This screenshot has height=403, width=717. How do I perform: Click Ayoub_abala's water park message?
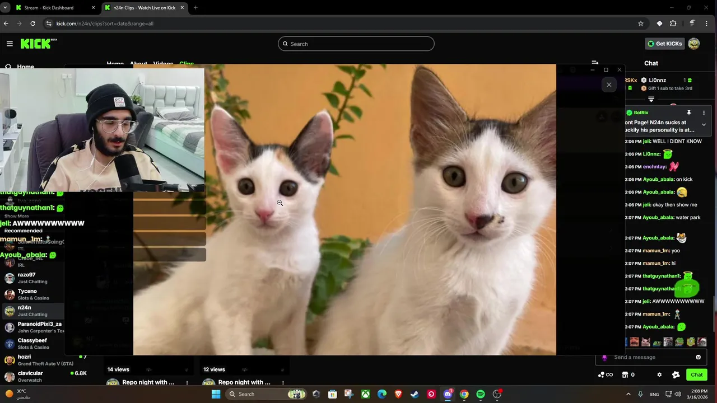click(x=663, y=217)
